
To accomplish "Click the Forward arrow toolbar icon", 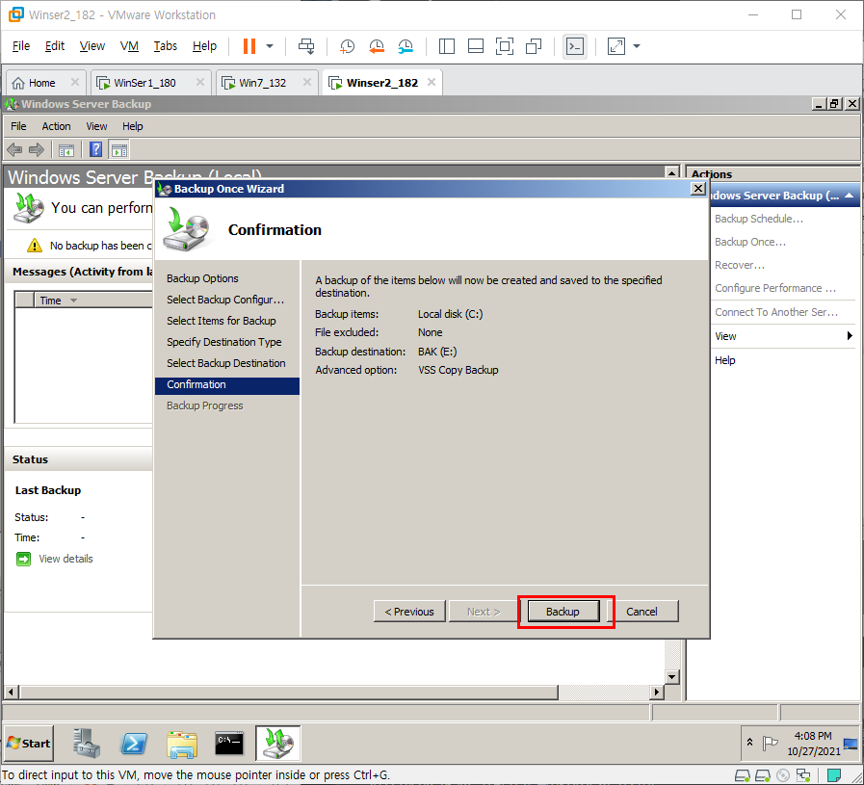I will [x=37, y=149].
